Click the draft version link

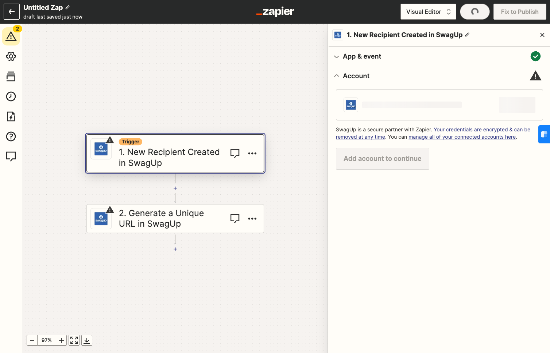tap(29, 17)
